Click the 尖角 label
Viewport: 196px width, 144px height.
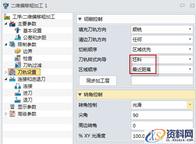click(x=83, y=115)
